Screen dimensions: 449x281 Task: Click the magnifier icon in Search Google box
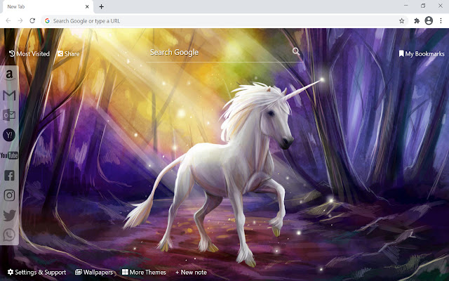(296, 51)
